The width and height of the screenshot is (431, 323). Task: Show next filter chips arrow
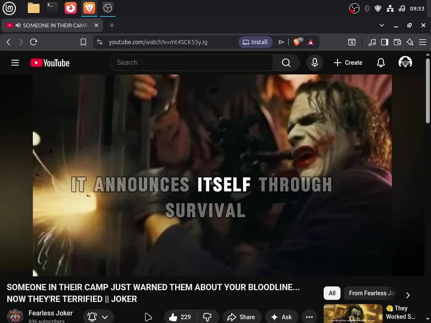tap(408, 295)
